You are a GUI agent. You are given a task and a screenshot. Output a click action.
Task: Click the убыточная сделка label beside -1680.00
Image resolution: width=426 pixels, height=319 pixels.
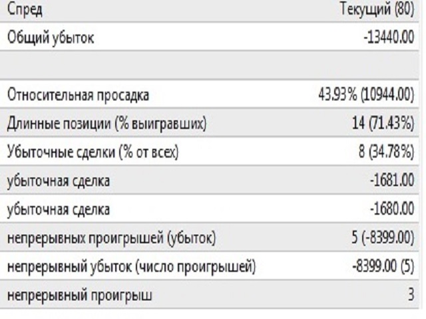(59, 209)
